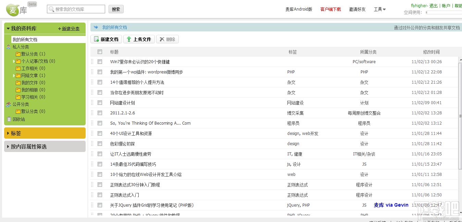Open the 帮助 link
Viewport: 462px width, 222px height.
pos(458,6)
